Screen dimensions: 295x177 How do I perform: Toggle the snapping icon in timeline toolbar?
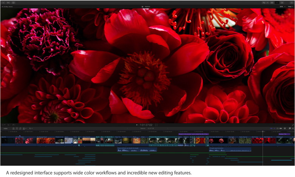coord(281,128)
